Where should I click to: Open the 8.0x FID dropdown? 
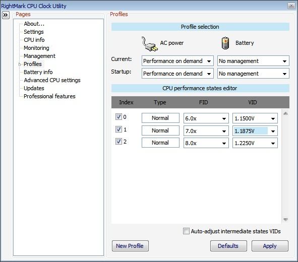206,143
